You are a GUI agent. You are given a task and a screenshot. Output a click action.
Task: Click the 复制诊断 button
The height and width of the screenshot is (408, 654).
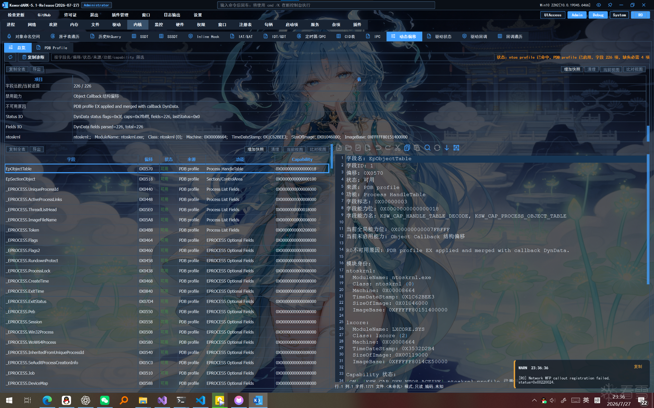pyautogui.click(x=33, y=57)
